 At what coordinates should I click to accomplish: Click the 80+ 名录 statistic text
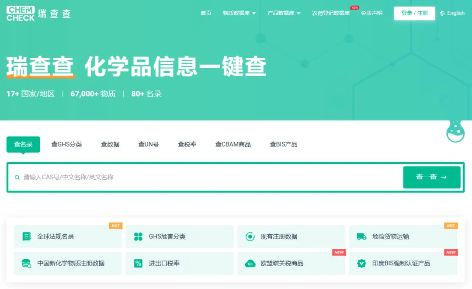pyautogui.click(x=146, y=94)
